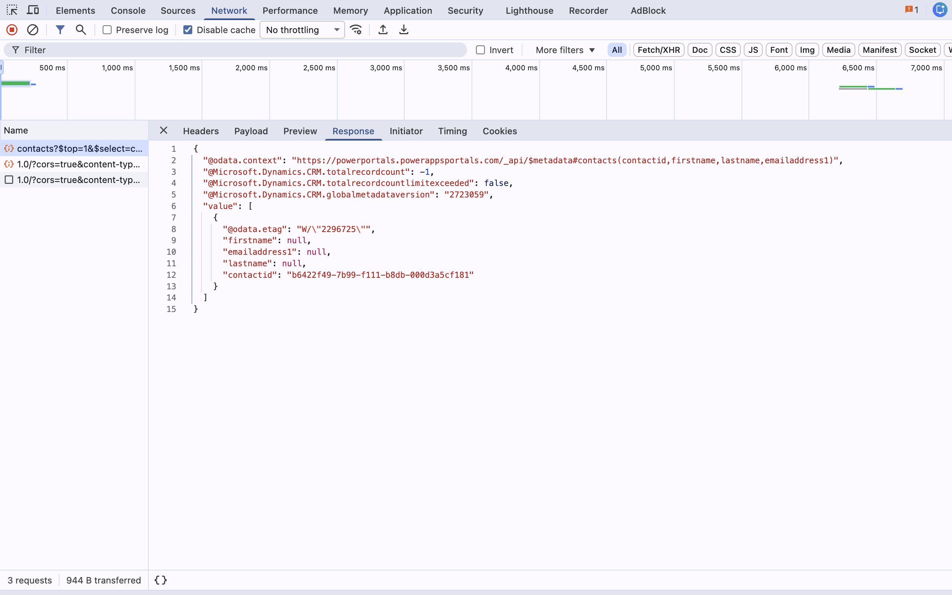Select the contacts?$top=1 request row

click(x=74, y=148)
